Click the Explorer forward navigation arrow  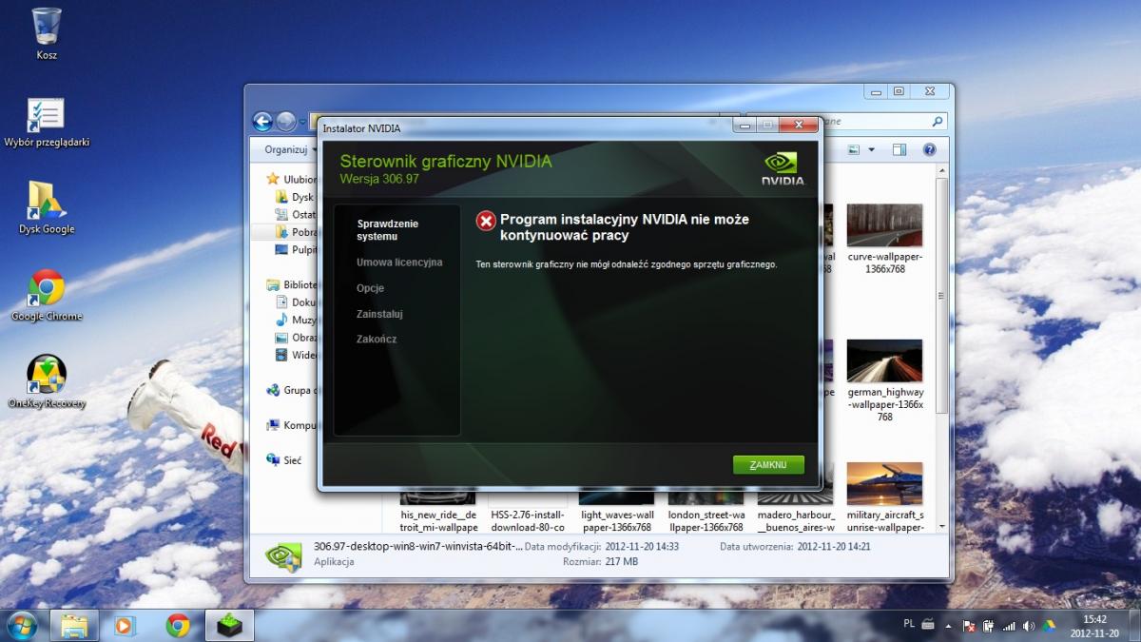(286, 122)
